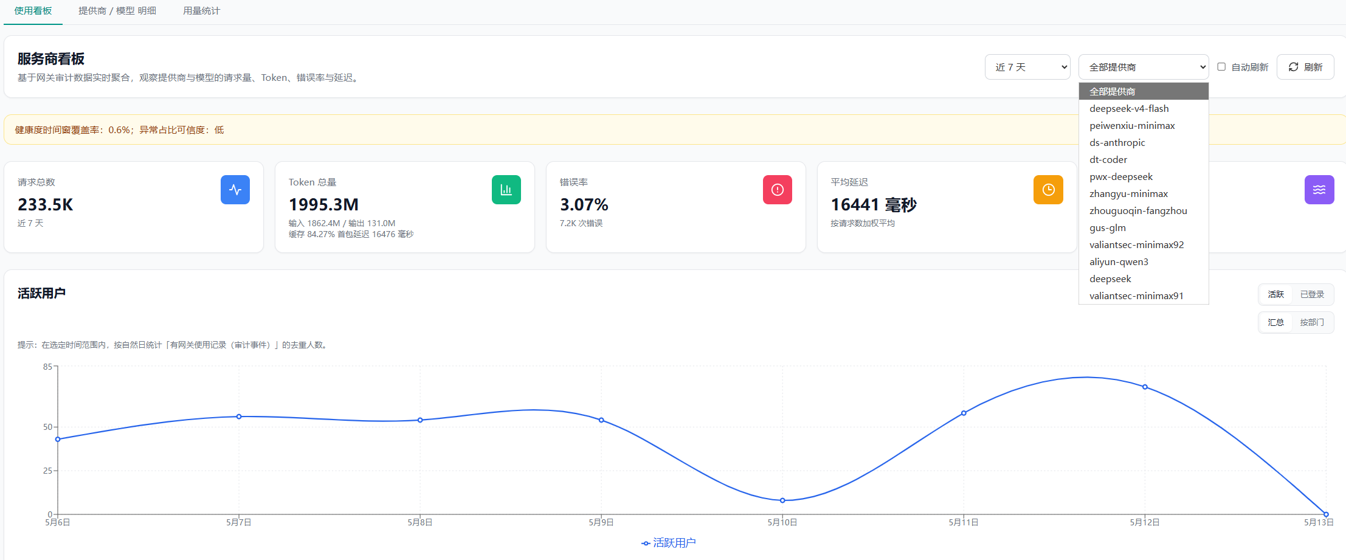The height and width of the screenshot is (560, 1346).
Task: Switch the chart view to 按部门
Action: pos(1312,322)
